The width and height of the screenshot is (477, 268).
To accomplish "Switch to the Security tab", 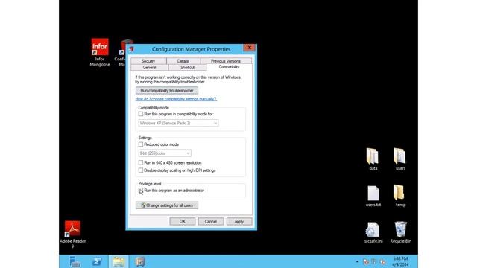I will [148, 61].
